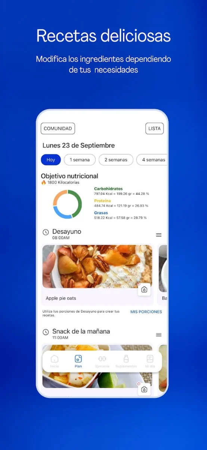The image size is (207, 450).
Task: Open the COMUNIDAD button
Action: coord(58,129)
